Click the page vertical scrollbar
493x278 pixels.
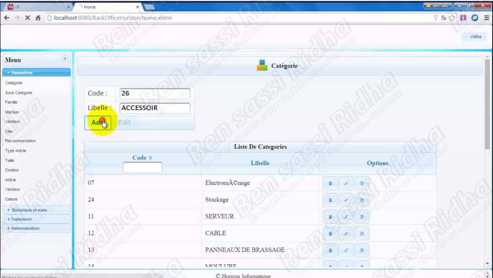click(x=487, y=104)
